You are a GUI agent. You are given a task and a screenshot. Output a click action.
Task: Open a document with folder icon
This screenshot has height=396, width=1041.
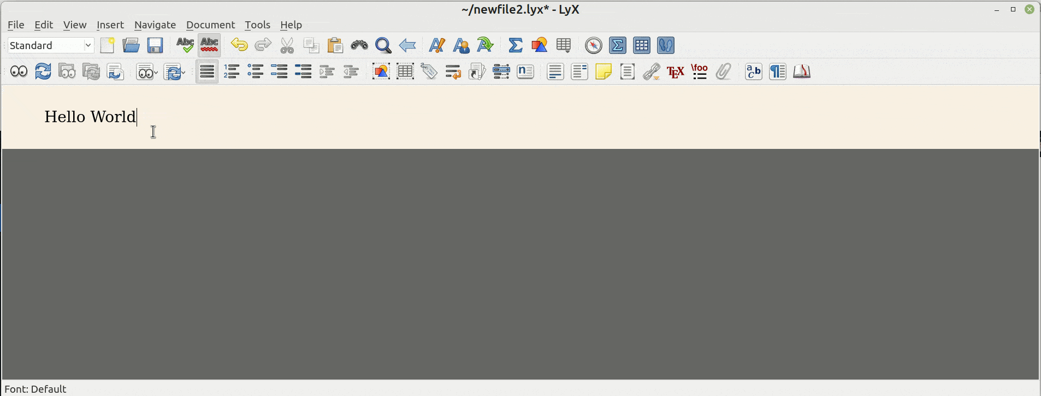(x=131, y=45)
